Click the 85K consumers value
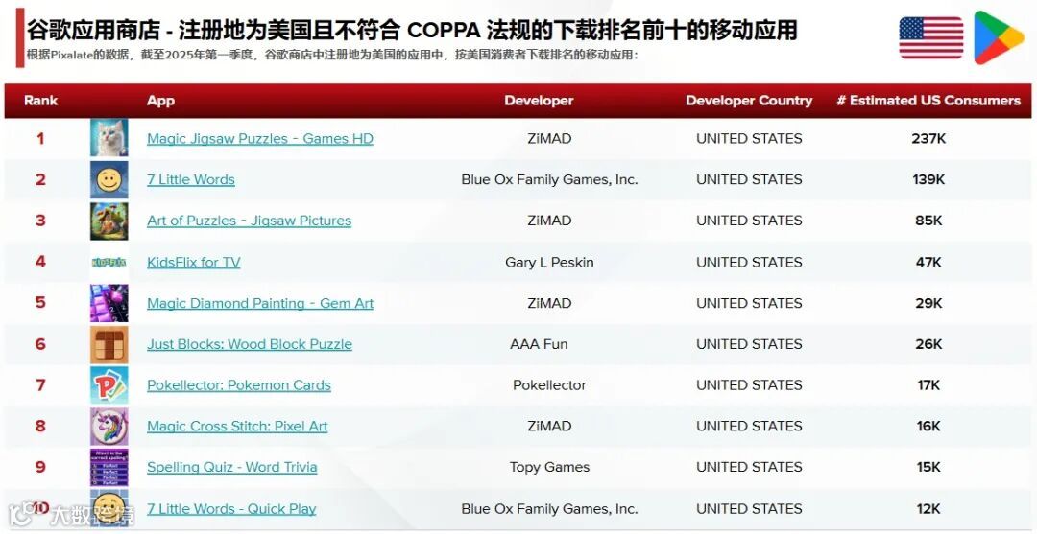This screenshot has width=1037, height=534. point(928,221)
